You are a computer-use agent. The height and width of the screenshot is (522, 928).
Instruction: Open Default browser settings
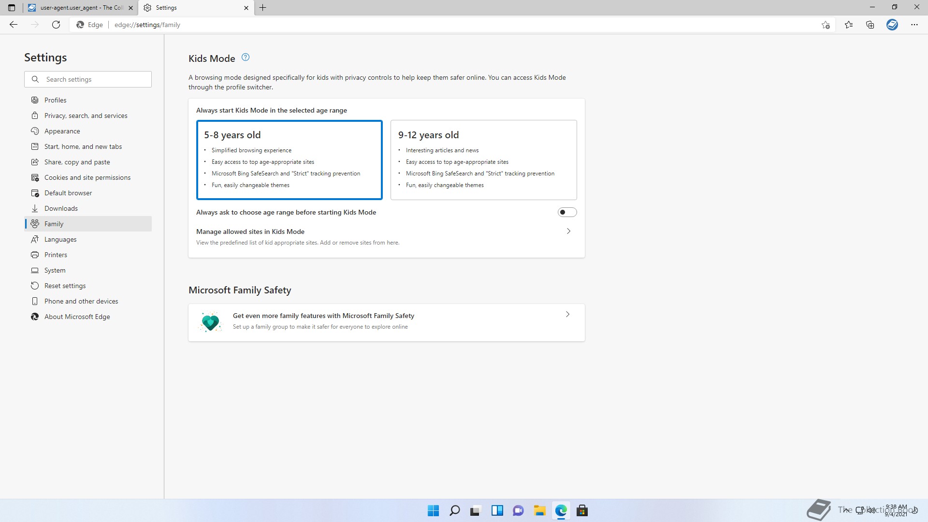tap(88, 193)
